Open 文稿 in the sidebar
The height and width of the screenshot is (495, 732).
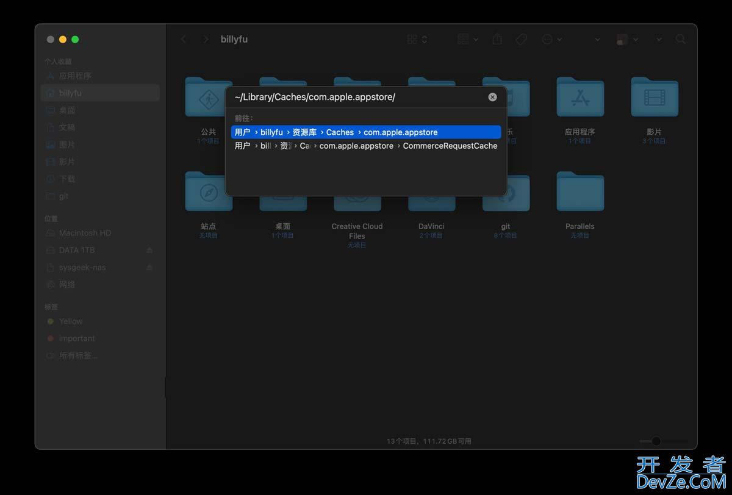click(x=100, y=127)
